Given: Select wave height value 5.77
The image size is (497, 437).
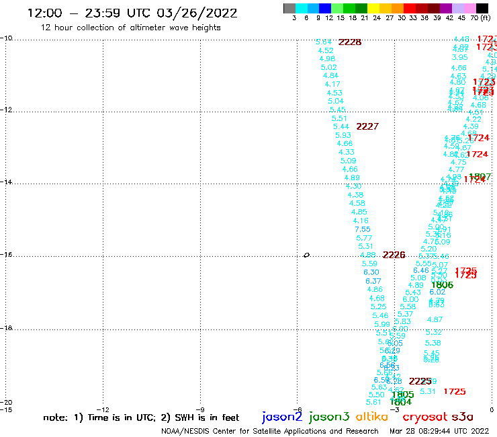Looking at the screenshot, I should pos(364,238).
